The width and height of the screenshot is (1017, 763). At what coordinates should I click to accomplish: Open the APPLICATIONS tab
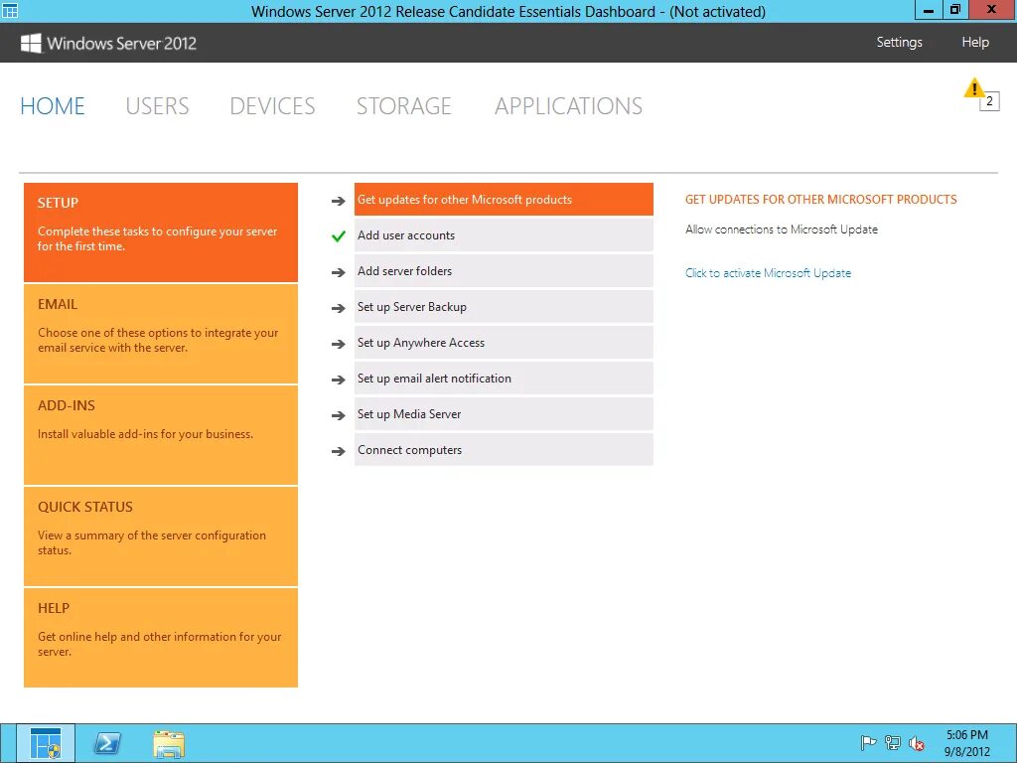pos(569,105)
